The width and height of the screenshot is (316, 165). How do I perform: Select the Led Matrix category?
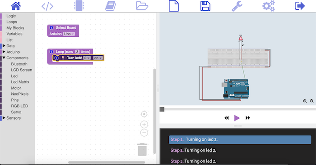(x=20, y=82)
